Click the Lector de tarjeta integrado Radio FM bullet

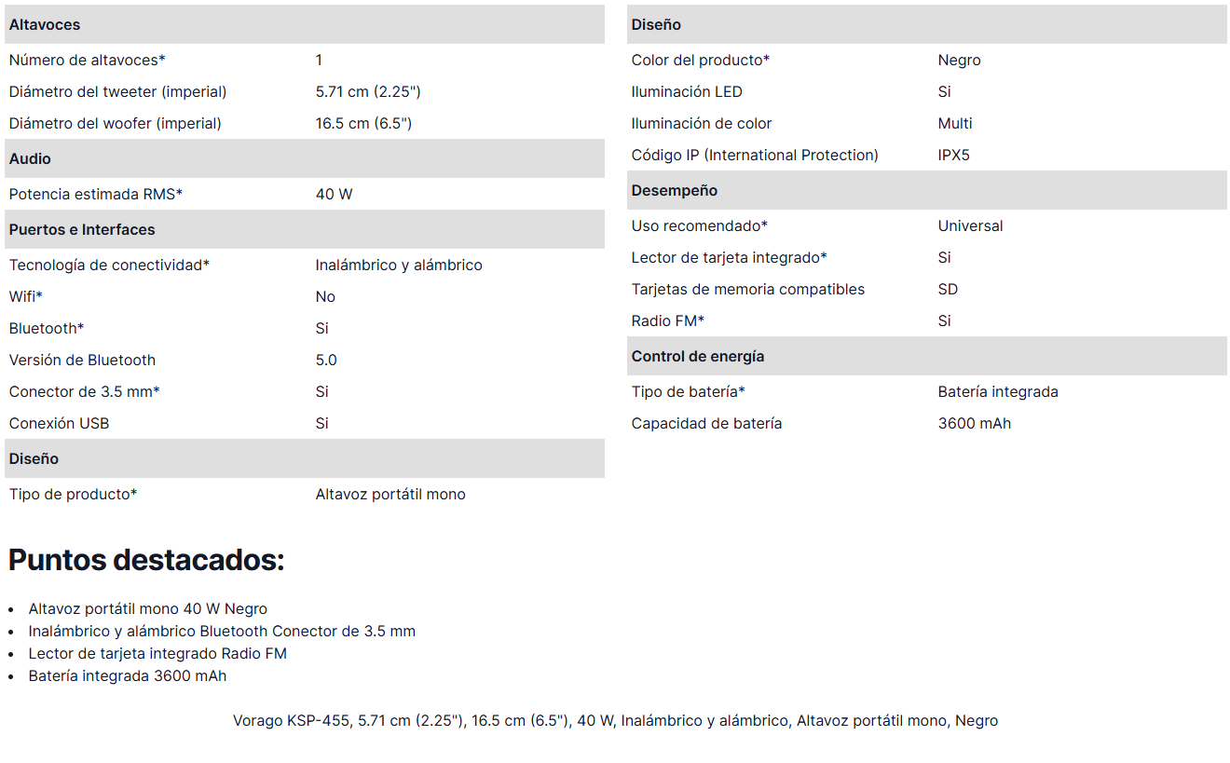tap(157, 654)
